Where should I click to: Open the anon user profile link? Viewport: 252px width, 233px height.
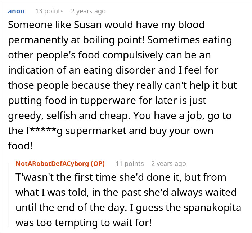(16, 11)
